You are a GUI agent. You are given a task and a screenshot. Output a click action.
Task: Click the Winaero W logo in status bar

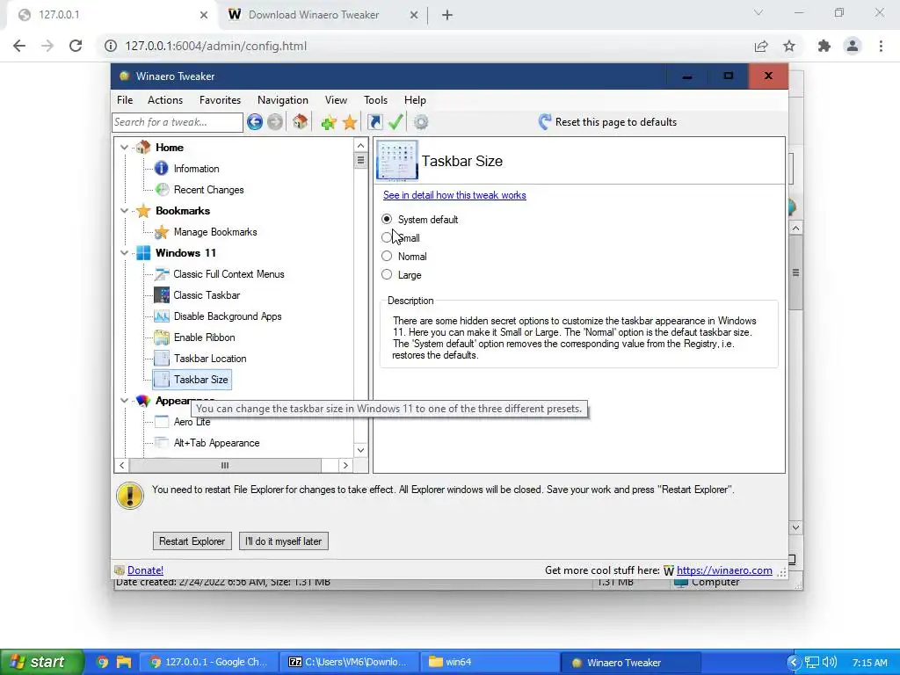[x=669, y=570]
